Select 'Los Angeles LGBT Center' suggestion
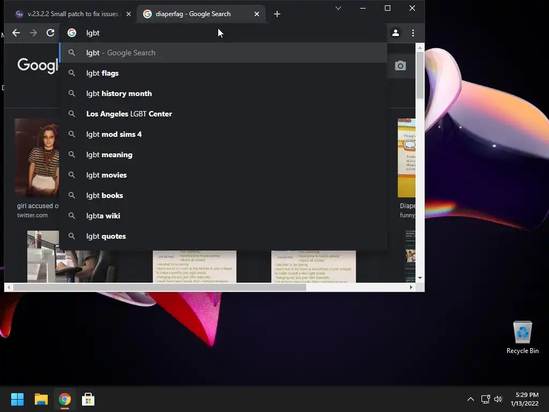The image size is (549, 412). pos(223,114)
